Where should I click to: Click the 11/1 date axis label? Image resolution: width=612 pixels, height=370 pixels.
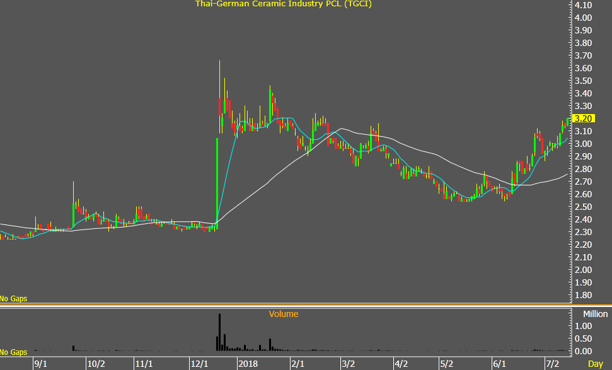coord(144,364)
